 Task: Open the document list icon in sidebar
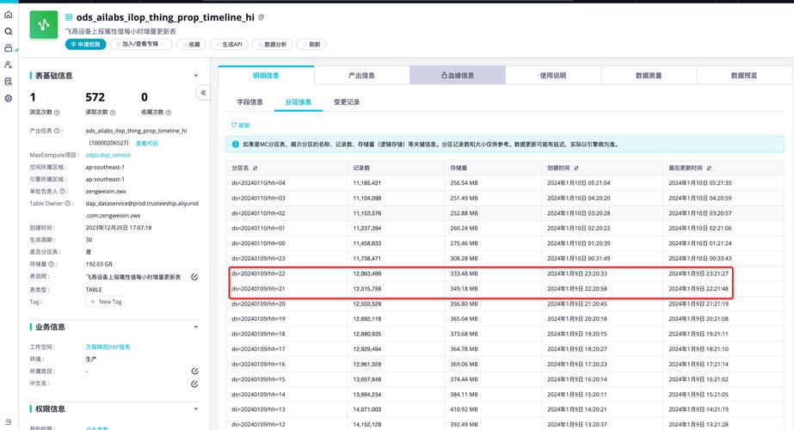click(8, 82)
